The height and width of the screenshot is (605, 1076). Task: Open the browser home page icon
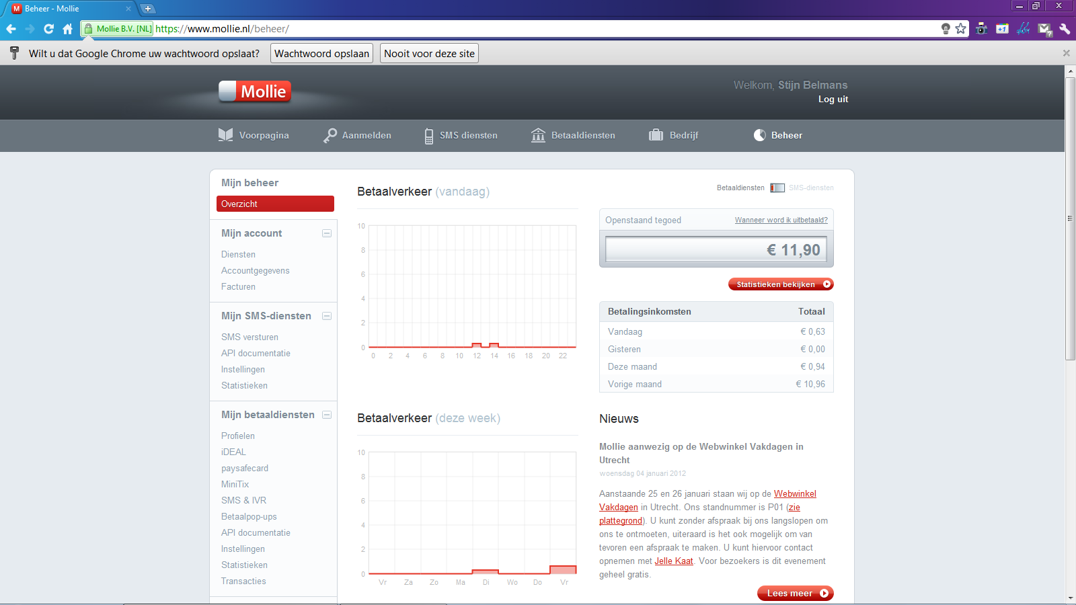click(x=67, y=29)
